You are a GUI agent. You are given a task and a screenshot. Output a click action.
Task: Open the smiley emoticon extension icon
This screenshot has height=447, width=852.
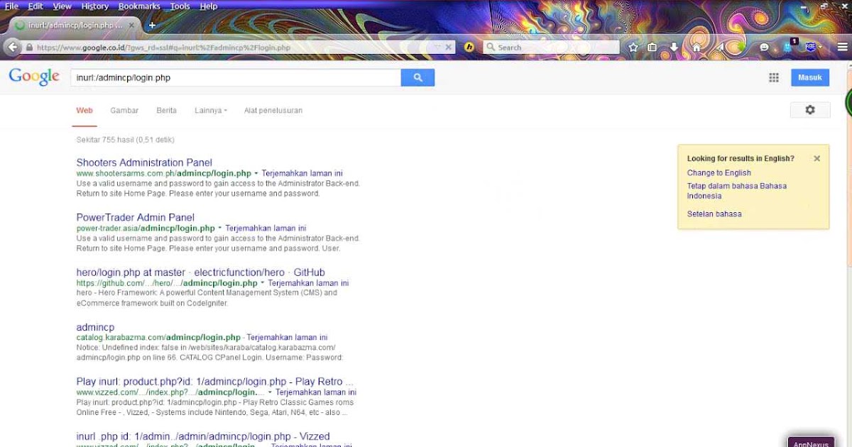(765, 48)
